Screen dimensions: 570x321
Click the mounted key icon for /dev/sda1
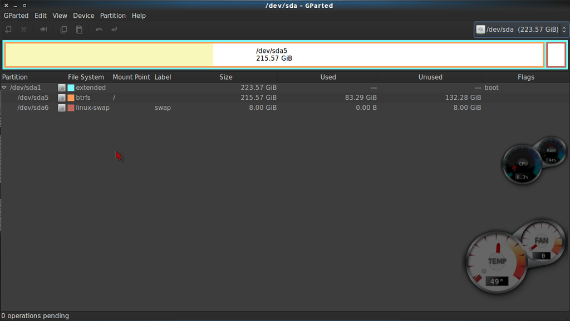(x=62, y=87)
